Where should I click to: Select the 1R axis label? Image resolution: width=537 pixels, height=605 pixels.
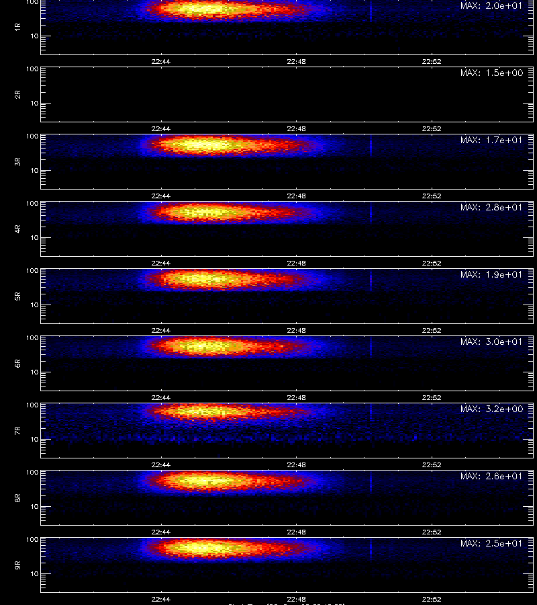[x=17, y=27]
